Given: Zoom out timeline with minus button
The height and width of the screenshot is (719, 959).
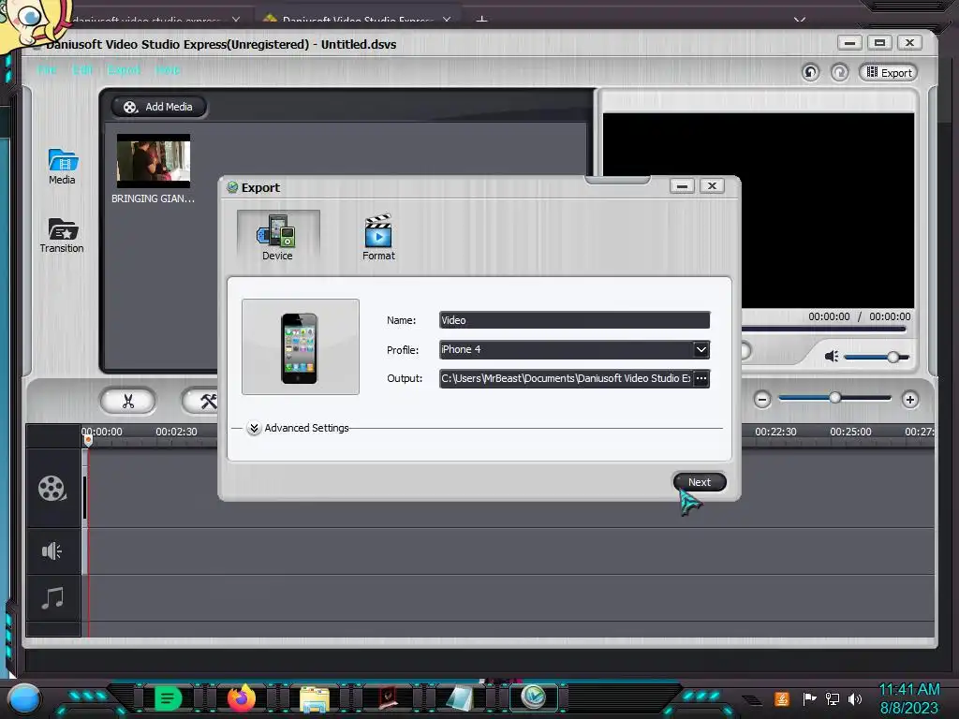Looking at the screenshot, I should click(x=762, y=400).
